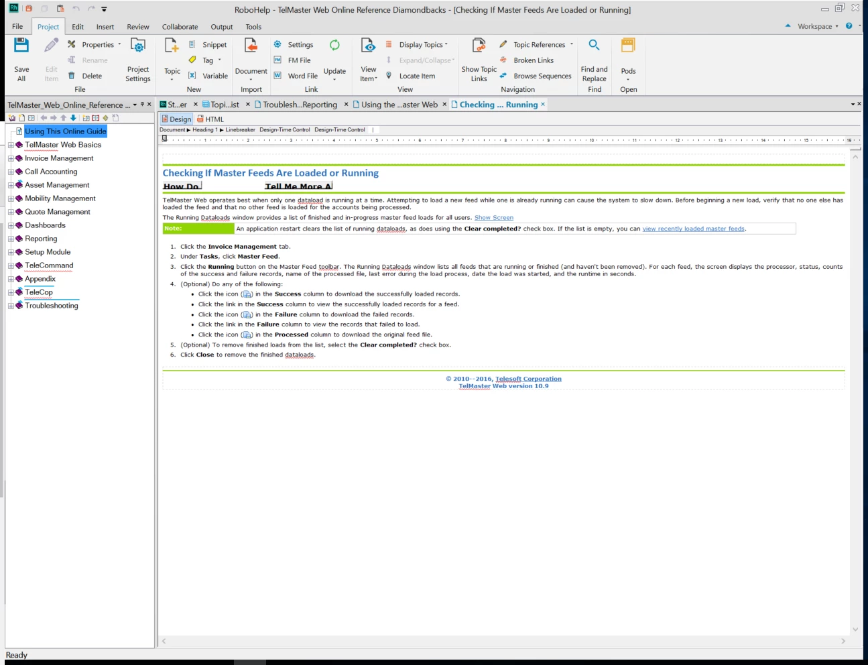Create a new Variable
The width and height of the screenshot is (868, 665).
tap(208, 76)
